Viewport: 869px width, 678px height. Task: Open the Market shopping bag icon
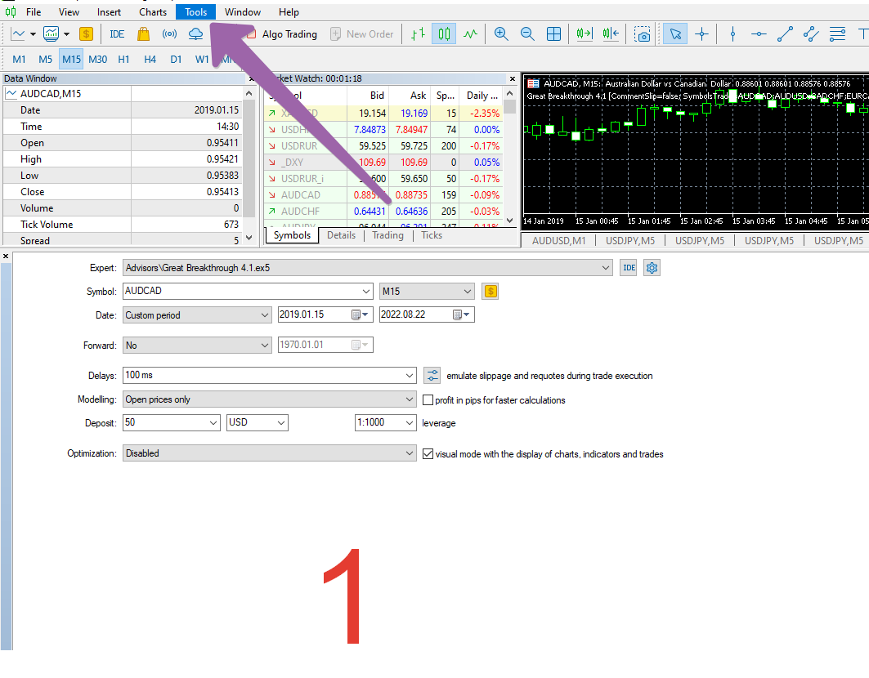(x=143, y=34)
